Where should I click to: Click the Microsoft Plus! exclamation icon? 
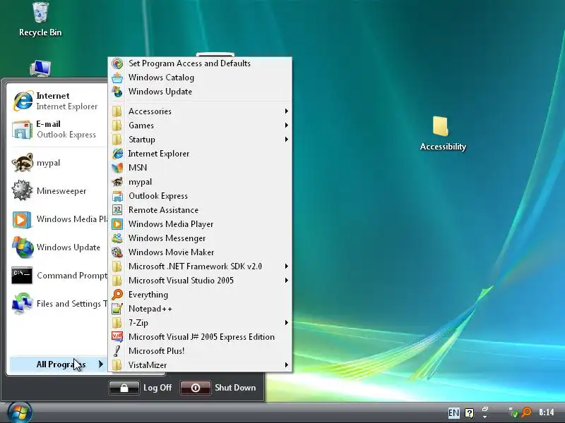(x=117, y=350)
